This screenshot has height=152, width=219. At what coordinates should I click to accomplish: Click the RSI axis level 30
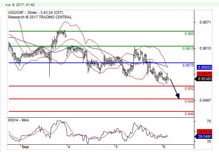(x=209, y=141)
